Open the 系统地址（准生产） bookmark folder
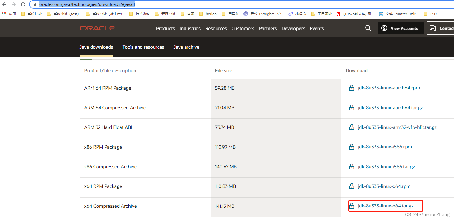Screen dimensions: 454x220 tap(104, 14)
